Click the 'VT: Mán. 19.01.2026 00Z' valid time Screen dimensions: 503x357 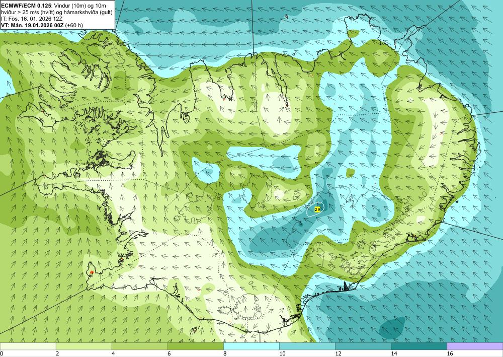pyautogui.click(x=33, y=25)
